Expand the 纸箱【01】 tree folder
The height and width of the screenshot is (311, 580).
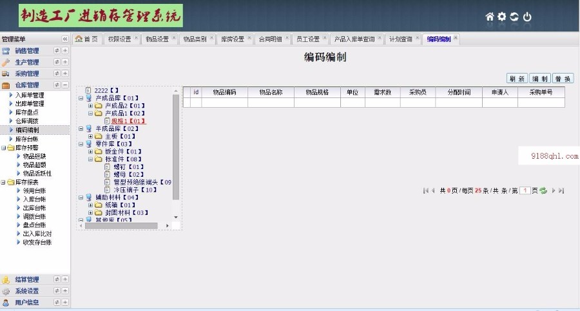[x=90, y=205]
